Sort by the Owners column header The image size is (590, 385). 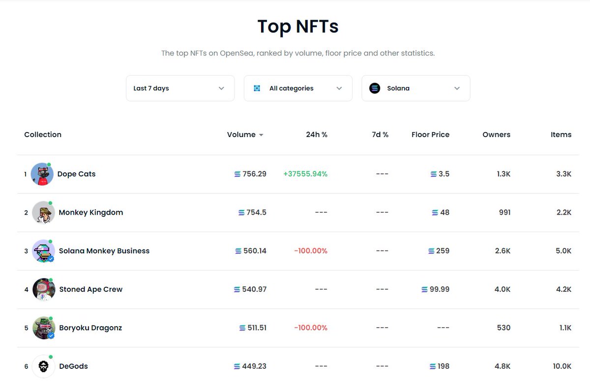496,135
